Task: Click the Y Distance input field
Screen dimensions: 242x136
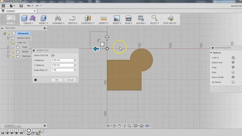Action: (x=62, y=65)
